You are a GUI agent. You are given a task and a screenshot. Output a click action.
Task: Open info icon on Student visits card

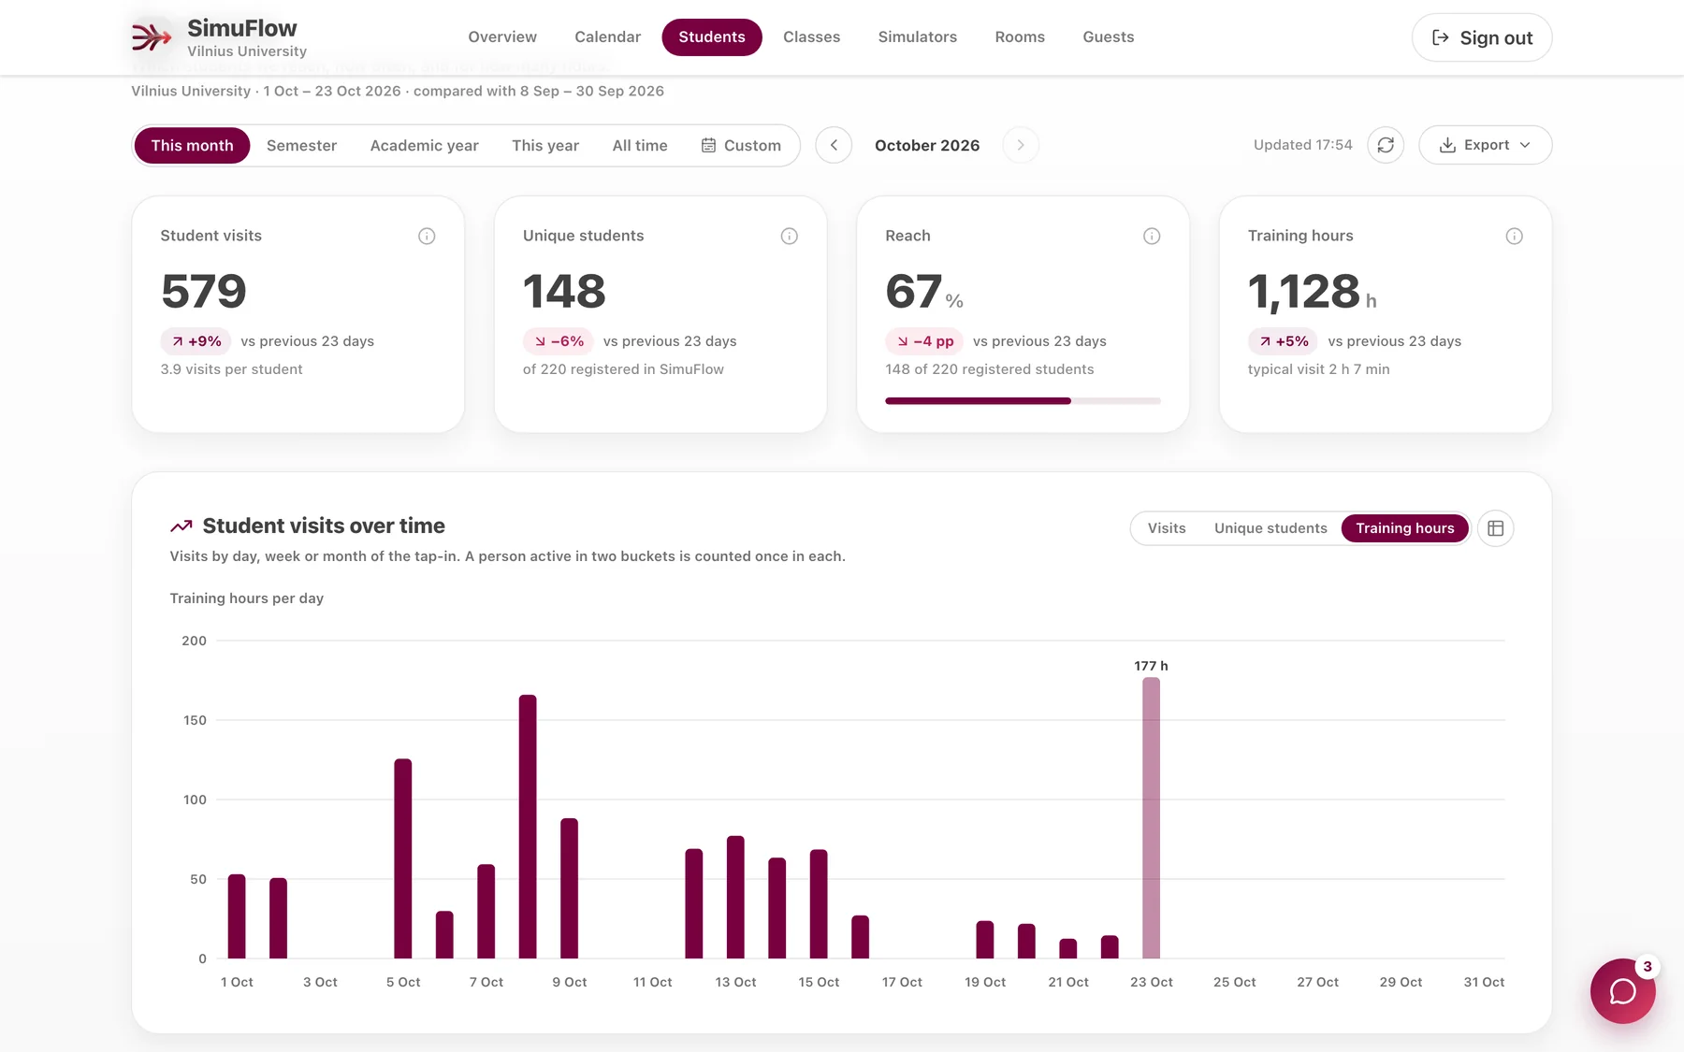pyautogui.click(x=427, y=237)
